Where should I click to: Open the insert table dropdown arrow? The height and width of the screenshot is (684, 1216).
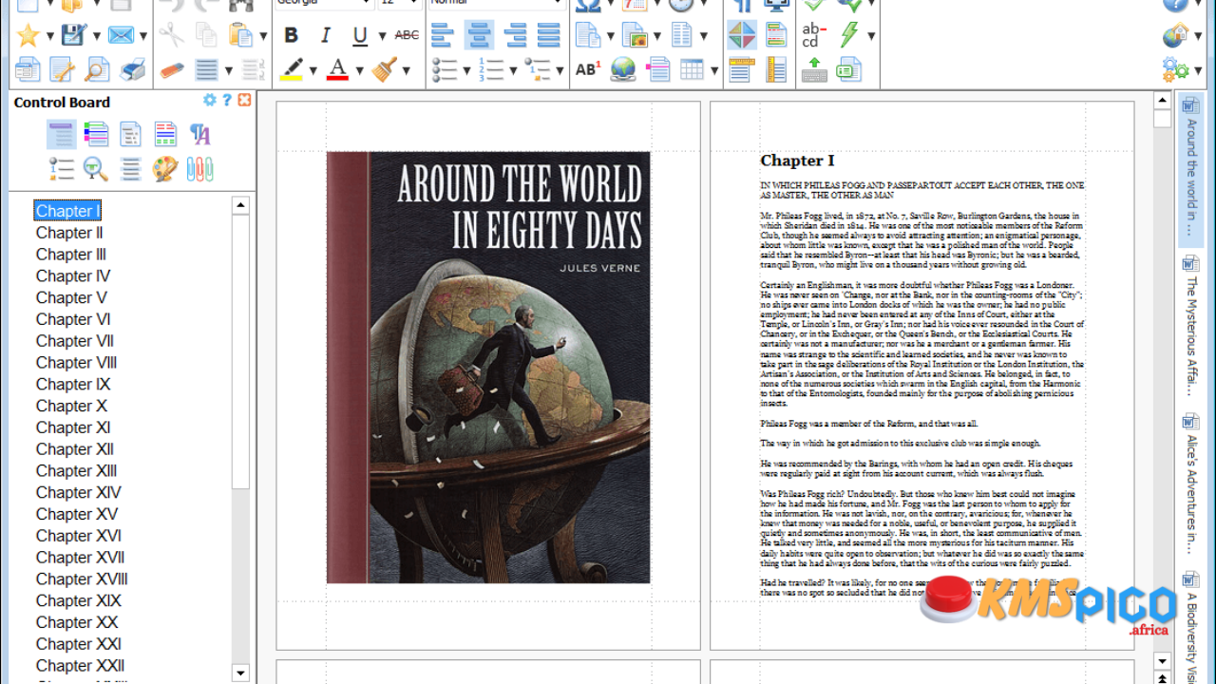point(712,70)
